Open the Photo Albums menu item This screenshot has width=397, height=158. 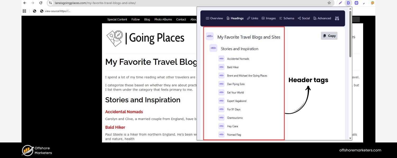point(163,19)
